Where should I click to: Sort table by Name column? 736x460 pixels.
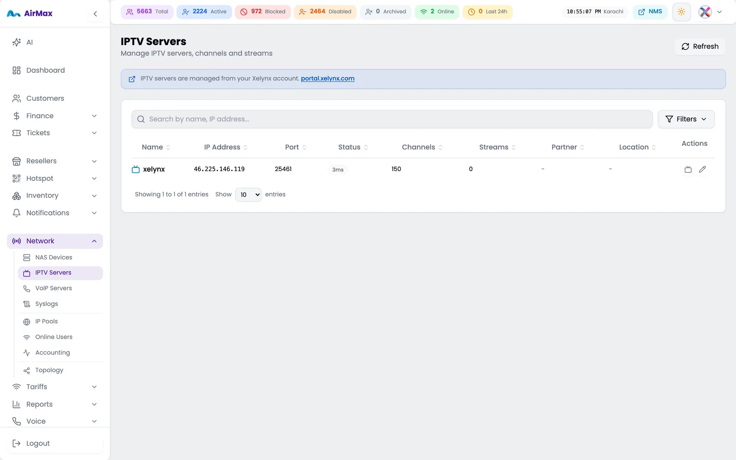[156, 147]
